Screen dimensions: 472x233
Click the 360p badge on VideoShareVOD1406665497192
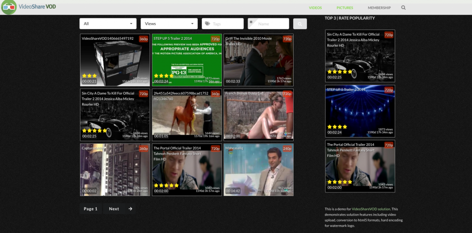pos(144,39)
